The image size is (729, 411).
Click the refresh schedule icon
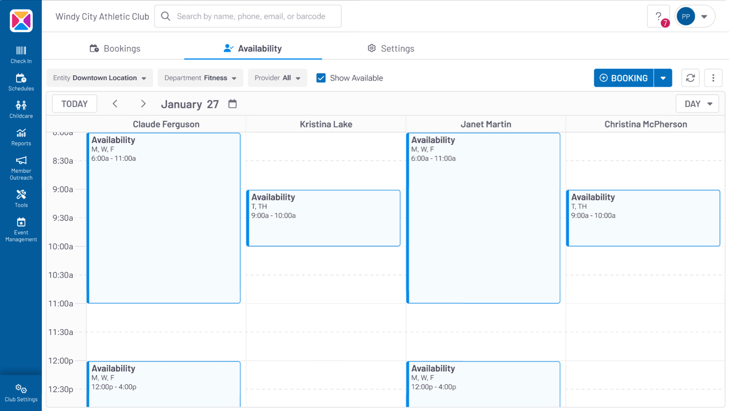690,78
